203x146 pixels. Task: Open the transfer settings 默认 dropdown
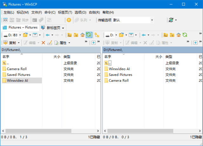152,20
